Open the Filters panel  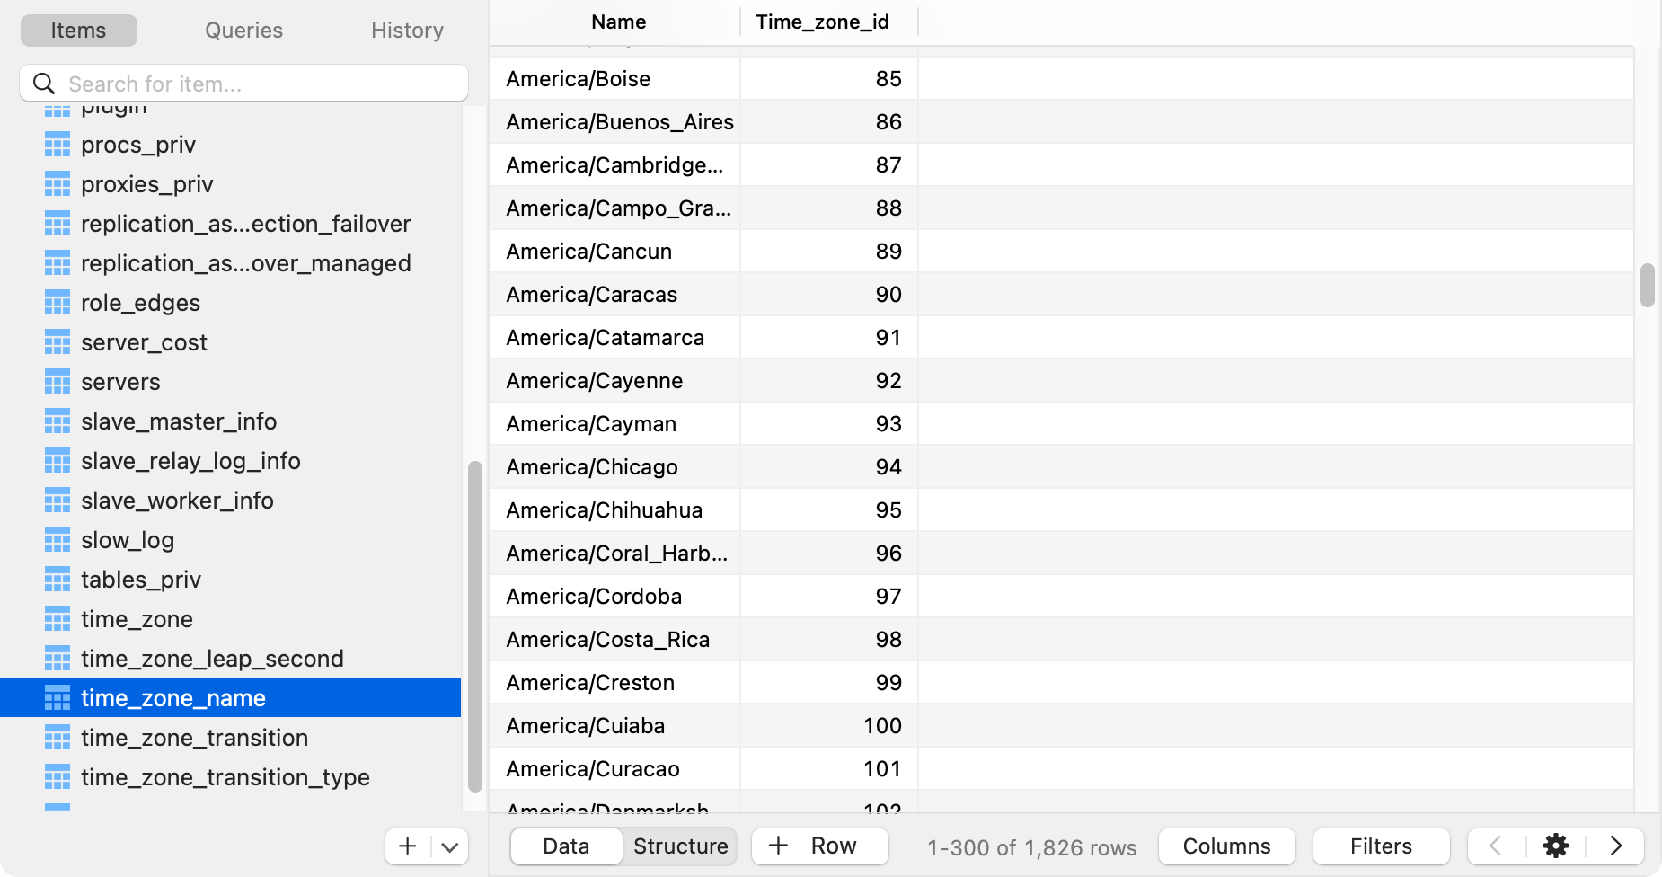[1381, 846]
